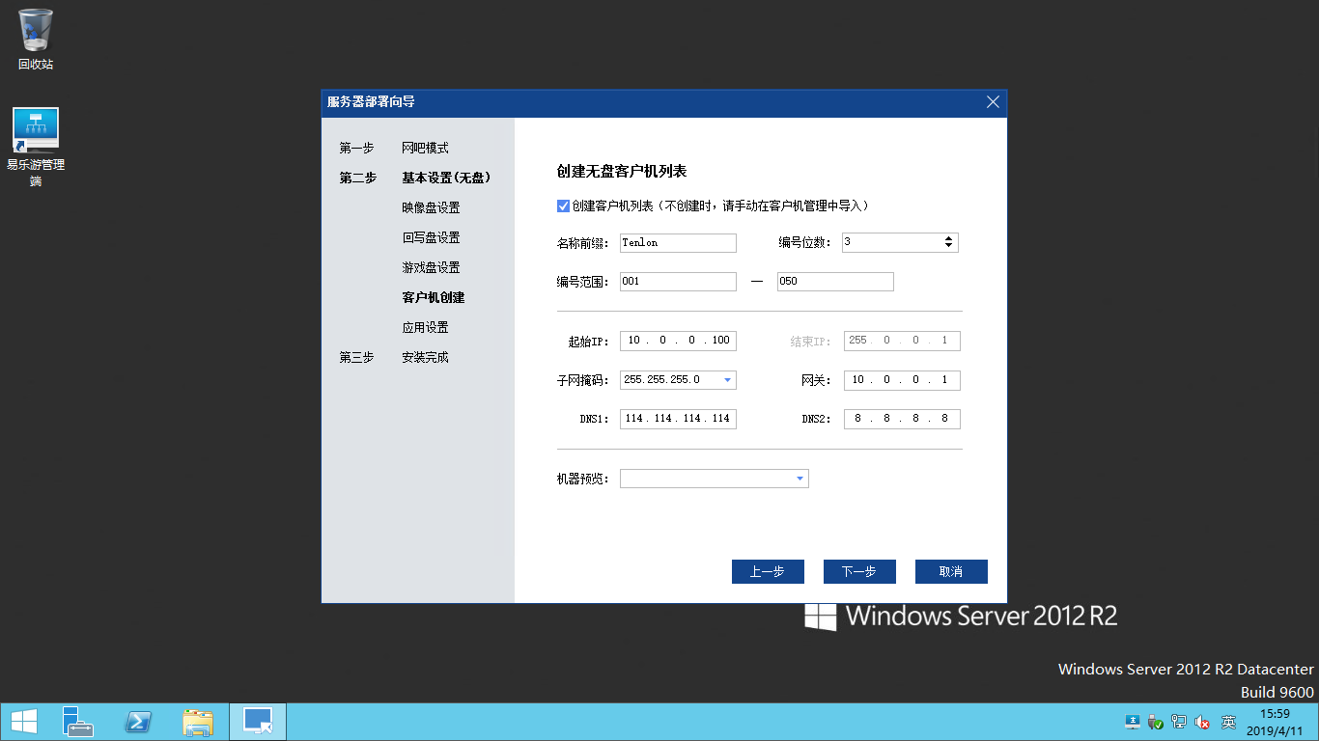
Task: Launch PowerShell from the taskbar
Action: click(x=138, y=722)
